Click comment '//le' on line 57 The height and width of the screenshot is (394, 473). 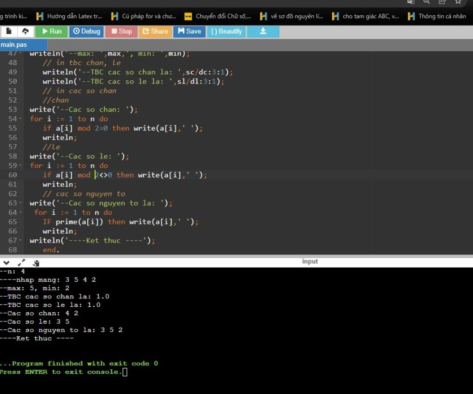(51, 147)
